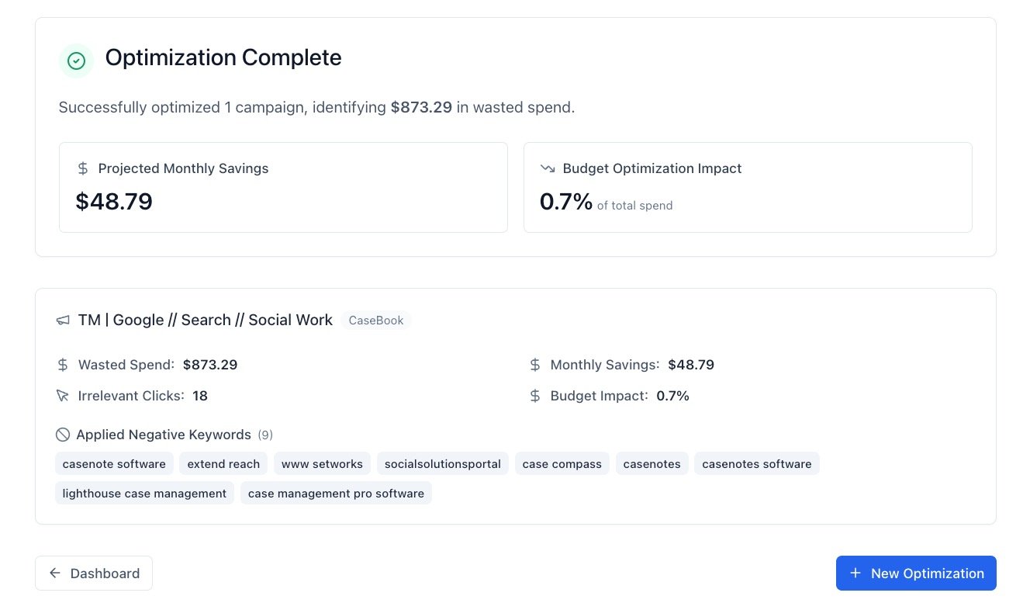Open the TM Google Search Social Work campaign title
Viewport: 1030px width, 610px height.
point(206,321)
